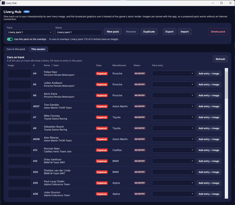The width and height of the screenshot is (235, 205).
Task: Export the livery pack
Action: pos(169,32)
